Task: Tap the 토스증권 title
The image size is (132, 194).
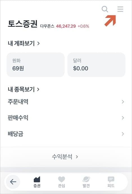Action: tap(22, 24)
